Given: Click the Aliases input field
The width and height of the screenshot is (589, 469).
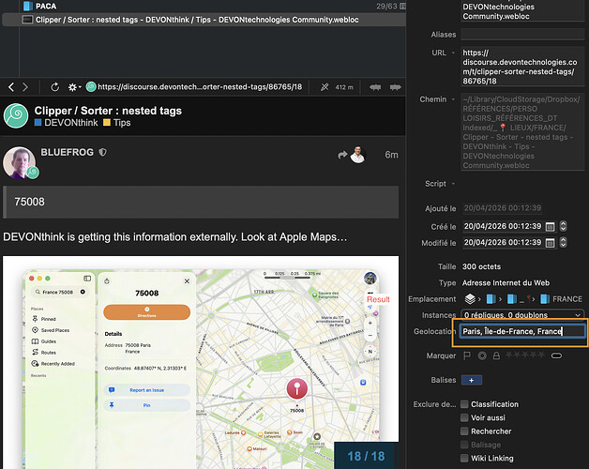Looking at the screenshot, I should coord(522,34).
